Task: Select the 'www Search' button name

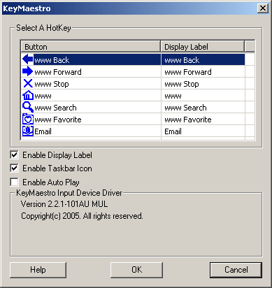Action: tap(55, 108)
